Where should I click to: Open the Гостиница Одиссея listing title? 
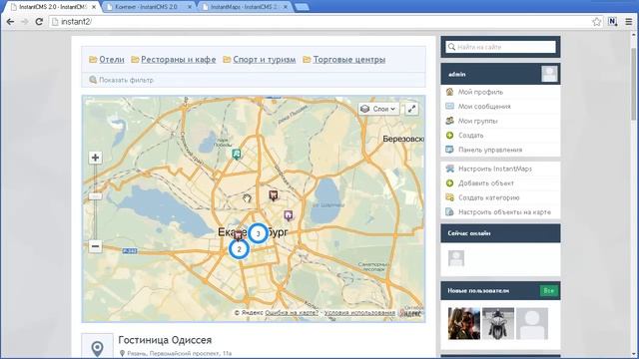pos(165,340)
